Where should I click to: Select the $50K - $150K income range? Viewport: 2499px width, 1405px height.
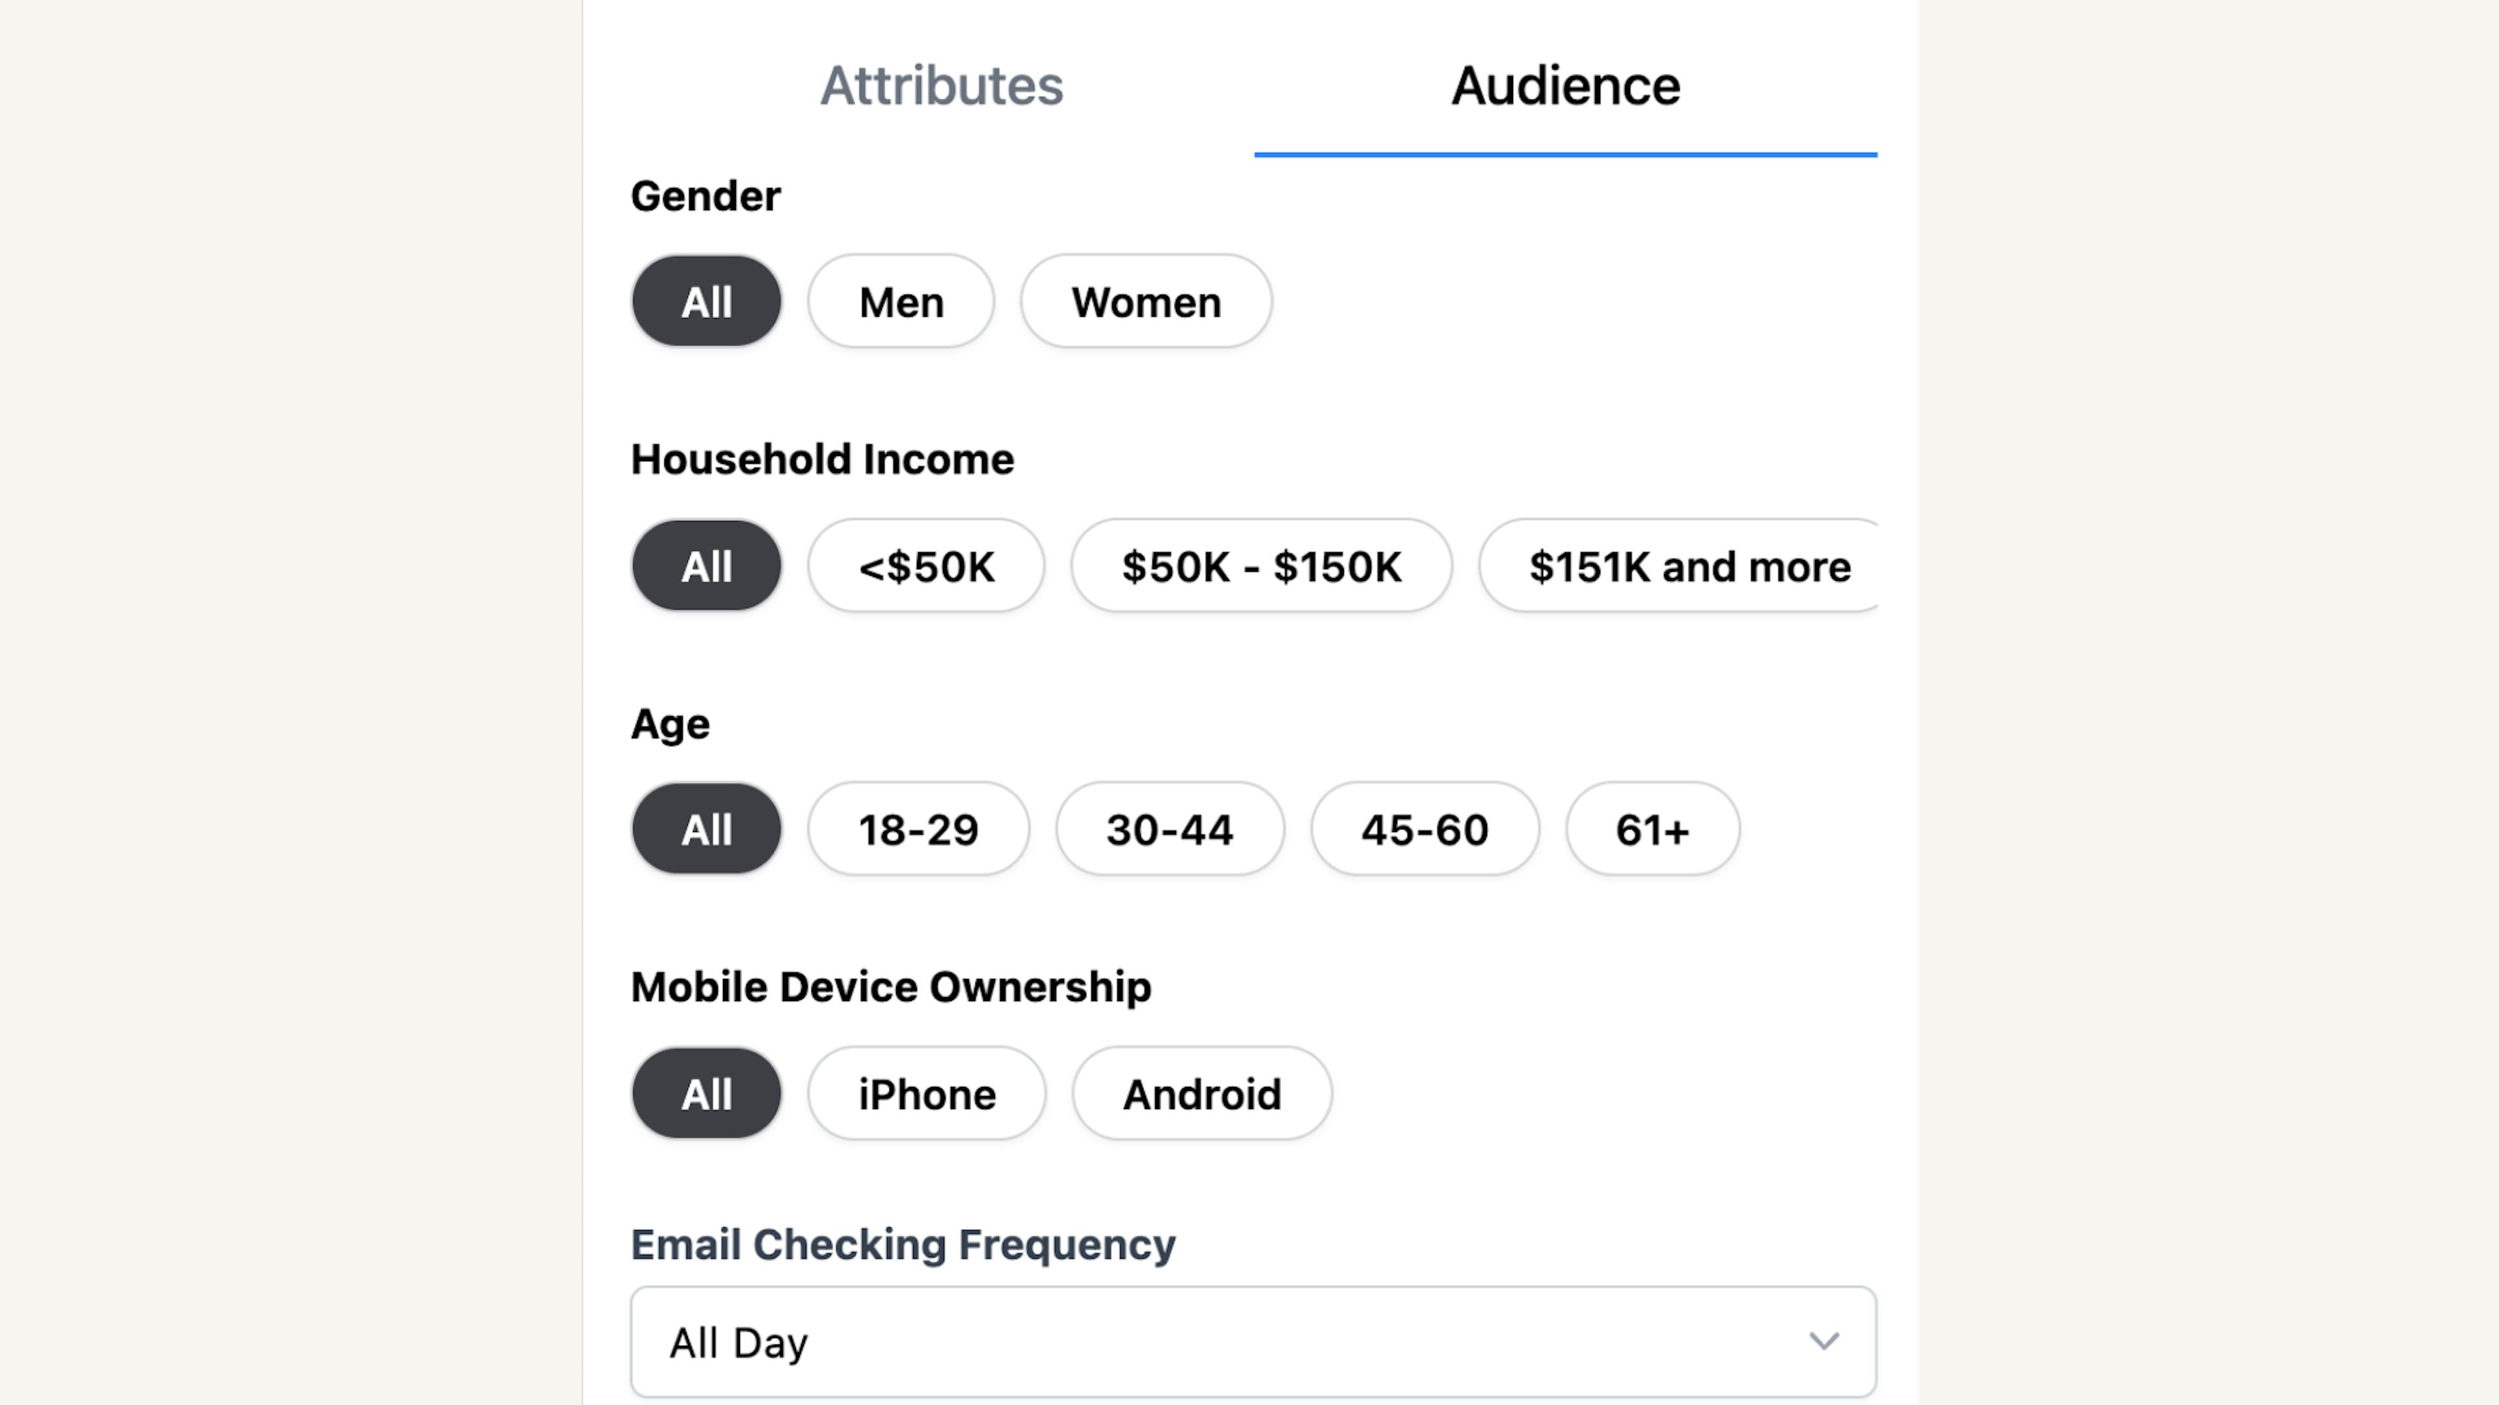[x=1260, y=565]
